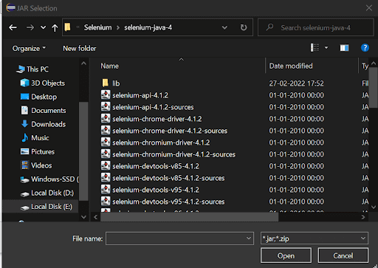
Task: Click file list scroll left arrow
Action: (96, 217)
